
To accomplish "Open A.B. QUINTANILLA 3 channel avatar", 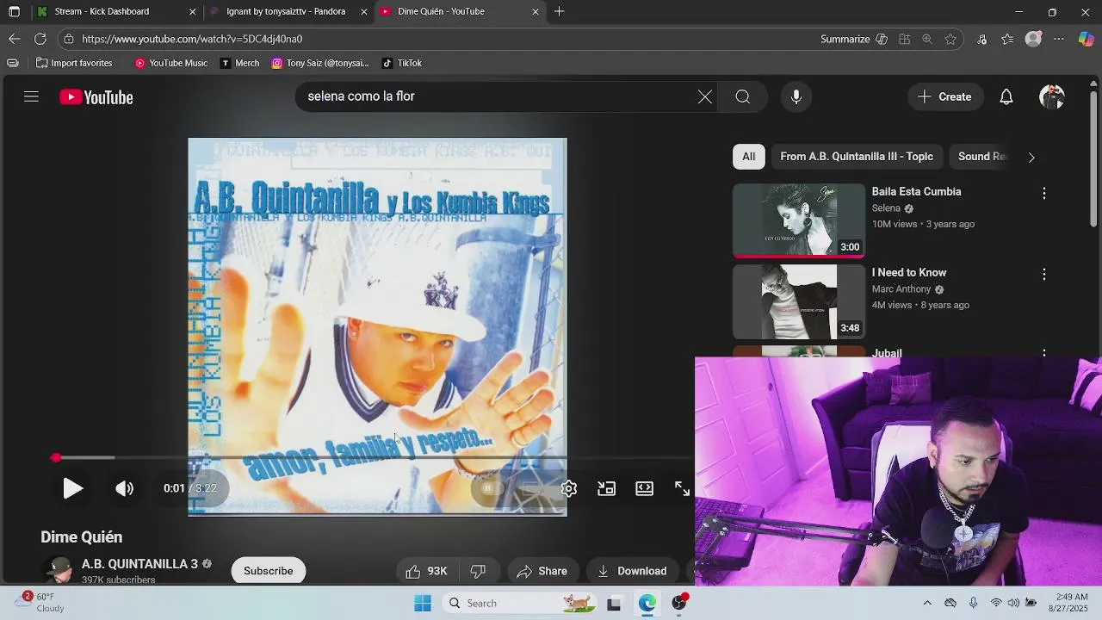I will pos(59,570).
